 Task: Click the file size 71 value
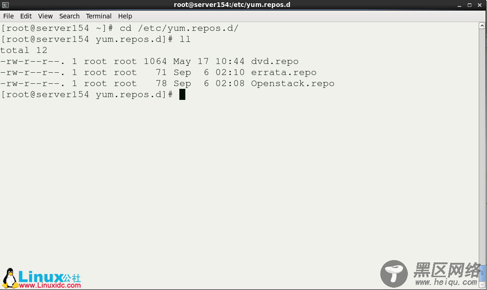tap(161, 72)
